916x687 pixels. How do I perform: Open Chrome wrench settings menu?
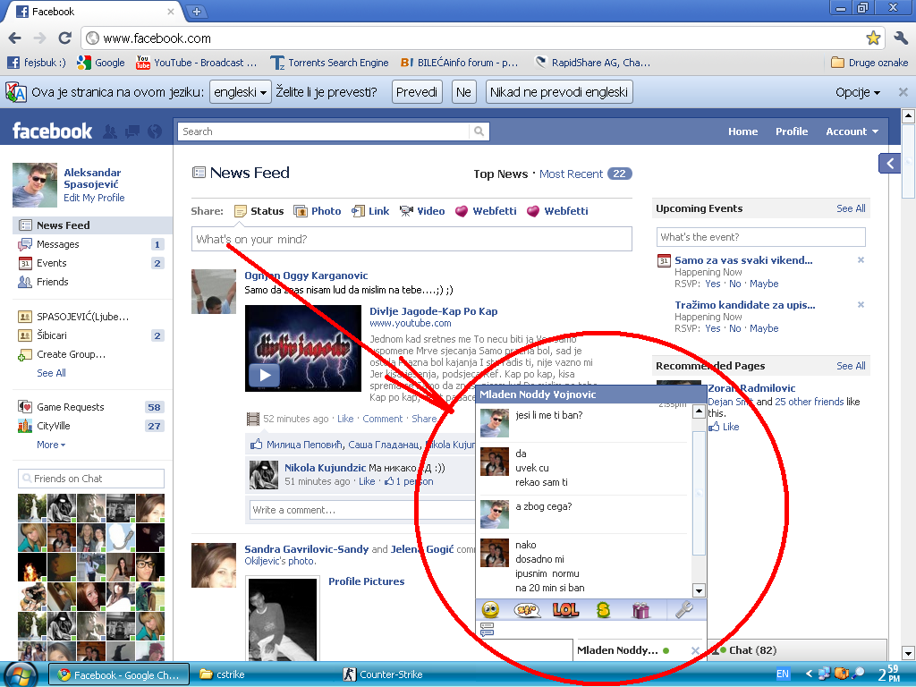tap(901, 38)
